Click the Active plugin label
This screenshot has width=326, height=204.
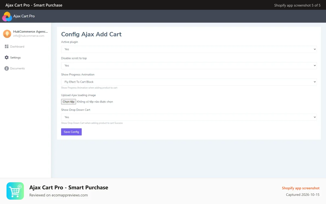coord(70,42)
